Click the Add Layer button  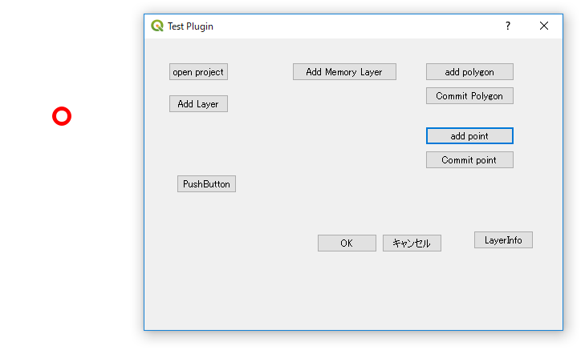[x=198, y=104]
